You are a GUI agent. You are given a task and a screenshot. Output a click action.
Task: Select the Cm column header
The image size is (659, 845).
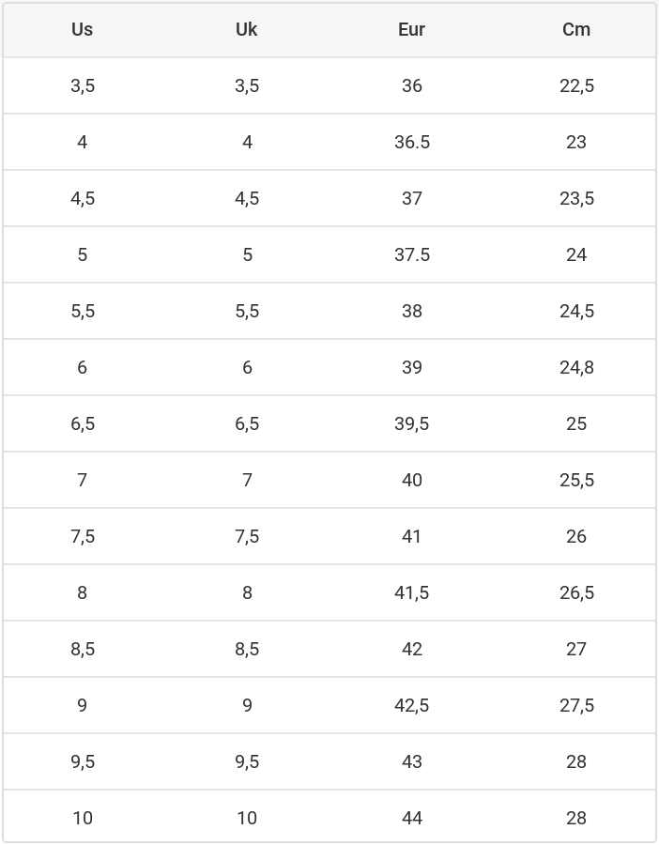(x=576, y=29)
